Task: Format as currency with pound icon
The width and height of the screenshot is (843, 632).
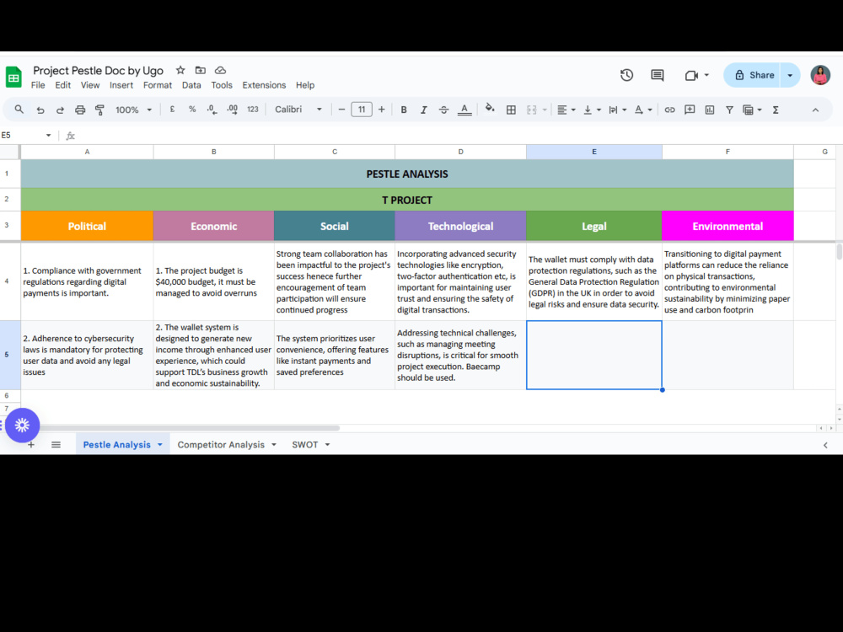Action: click(172, 110)
